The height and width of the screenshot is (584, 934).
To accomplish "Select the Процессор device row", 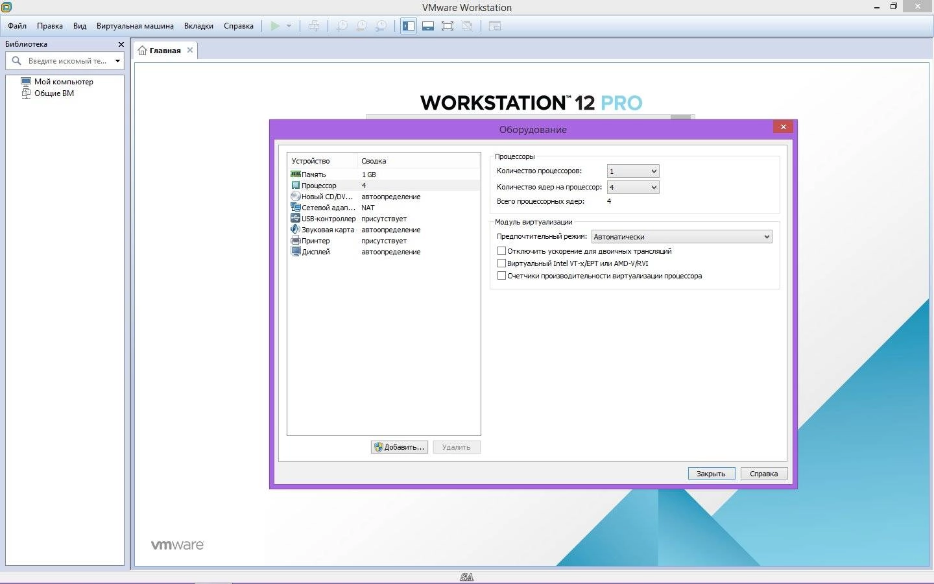I will [x=384, y=186].
